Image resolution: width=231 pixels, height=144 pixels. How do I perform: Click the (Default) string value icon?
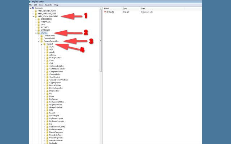105,12
